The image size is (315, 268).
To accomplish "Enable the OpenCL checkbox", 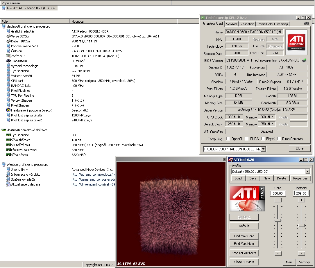I will [x=228, y=139].
